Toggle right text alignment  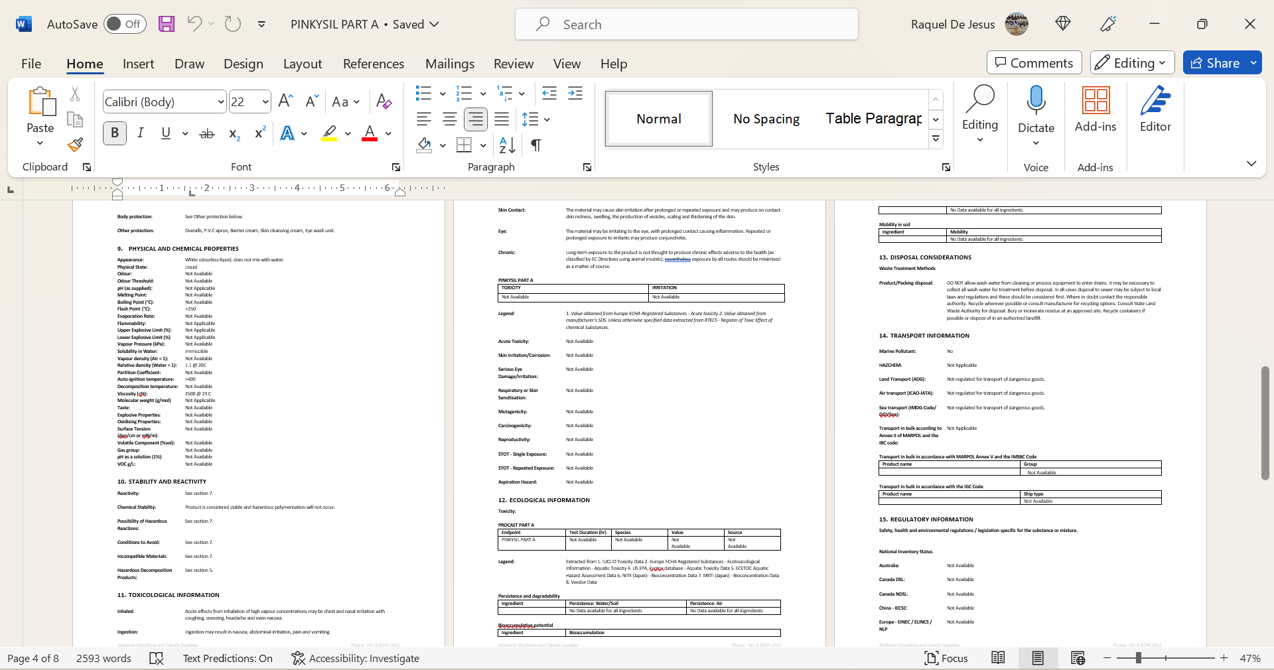(475, 119)
